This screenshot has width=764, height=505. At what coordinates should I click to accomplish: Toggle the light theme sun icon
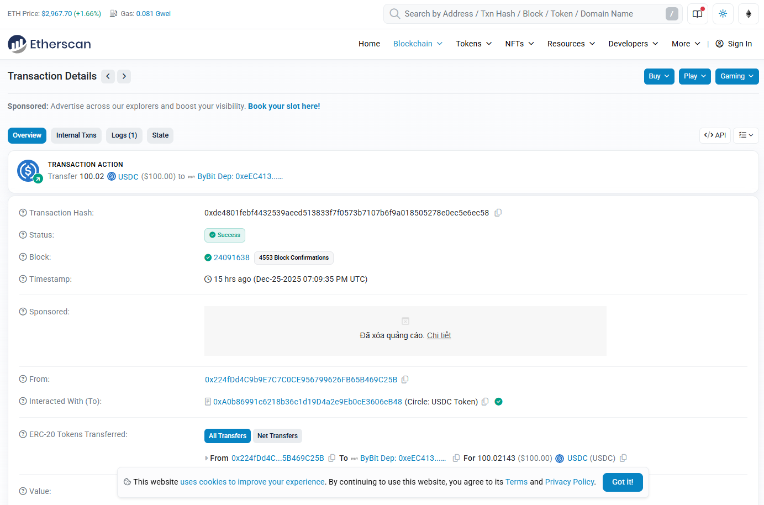coord(723,14)
